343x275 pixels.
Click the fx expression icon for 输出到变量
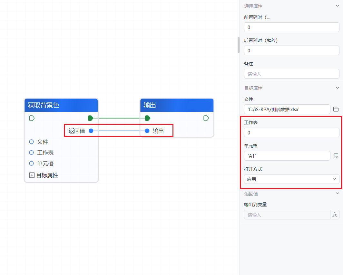tap(335, 215)
